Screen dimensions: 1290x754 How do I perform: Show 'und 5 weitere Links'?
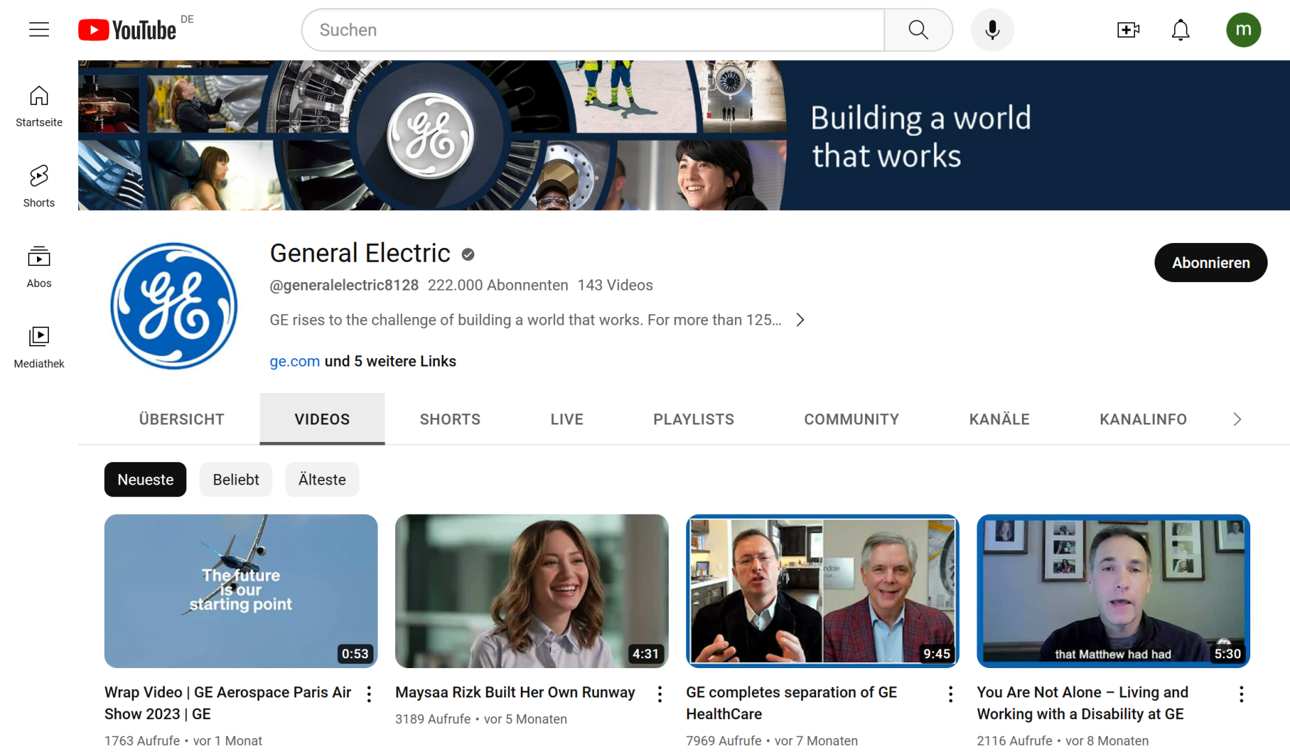click(390, 362)
